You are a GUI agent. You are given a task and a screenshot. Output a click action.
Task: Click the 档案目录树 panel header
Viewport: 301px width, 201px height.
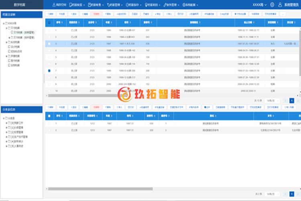[x=22, y=14]
